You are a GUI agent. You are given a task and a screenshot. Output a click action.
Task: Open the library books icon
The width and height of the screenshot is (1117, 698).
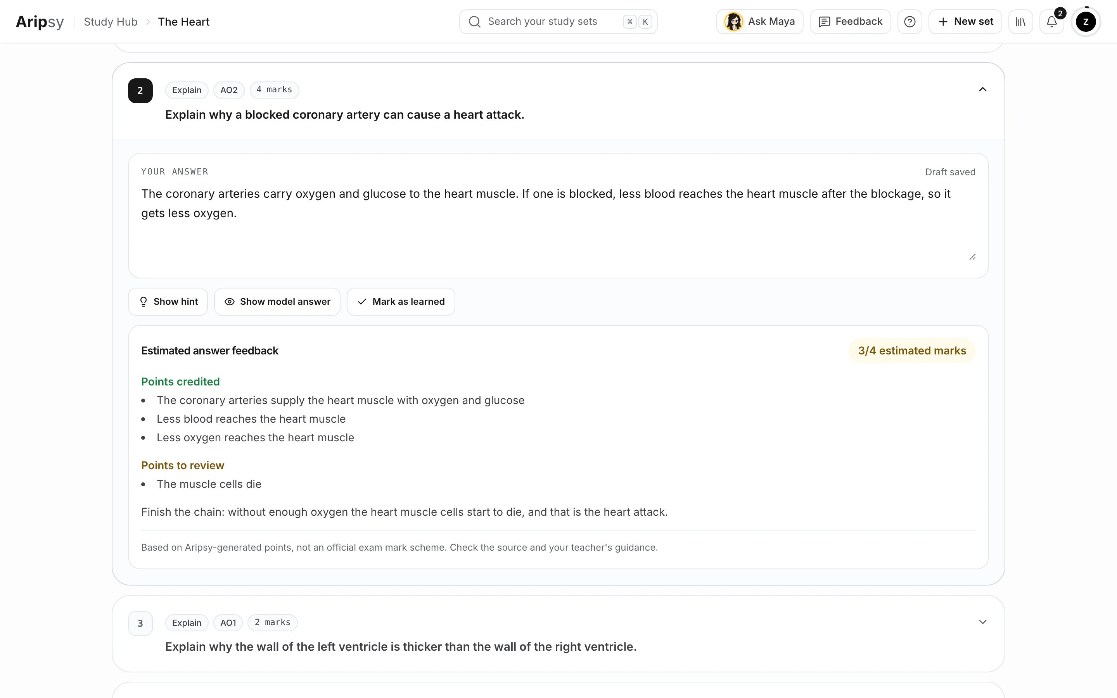[1020, 22]
